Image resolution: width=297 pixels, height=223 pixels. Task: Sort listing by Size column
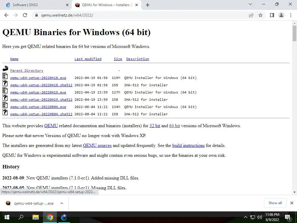pos(118,59)
